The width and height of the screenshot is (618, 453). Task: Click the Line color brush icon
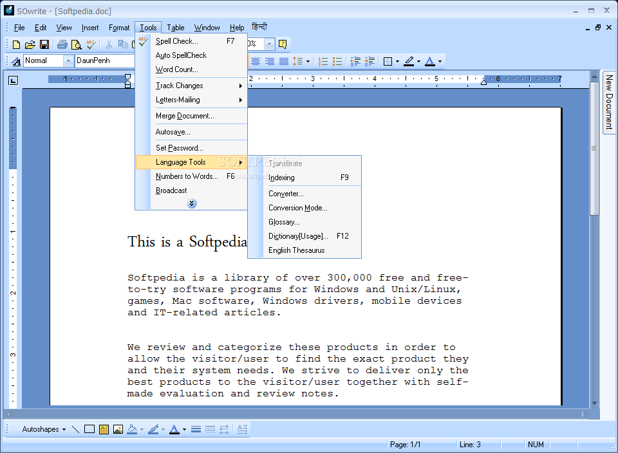coord(153,429)
